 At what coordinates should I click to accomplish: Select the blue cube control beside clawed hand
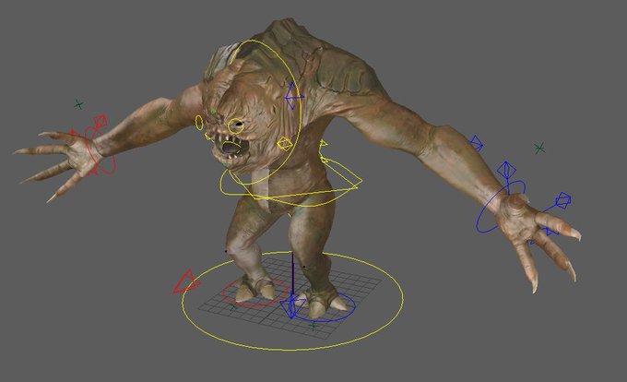click(563, 200)
